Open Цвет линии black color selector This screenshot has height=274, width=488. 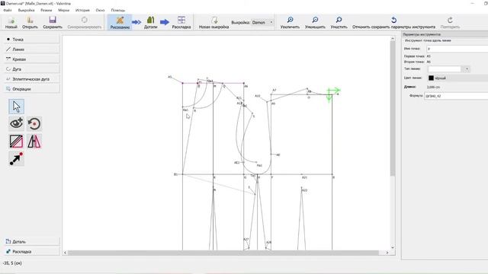[457, 78]
